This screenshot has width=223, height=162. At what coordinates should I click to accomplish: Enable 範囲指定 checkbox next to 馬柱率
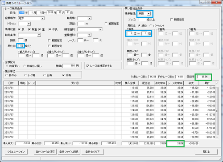coord(49,46)
